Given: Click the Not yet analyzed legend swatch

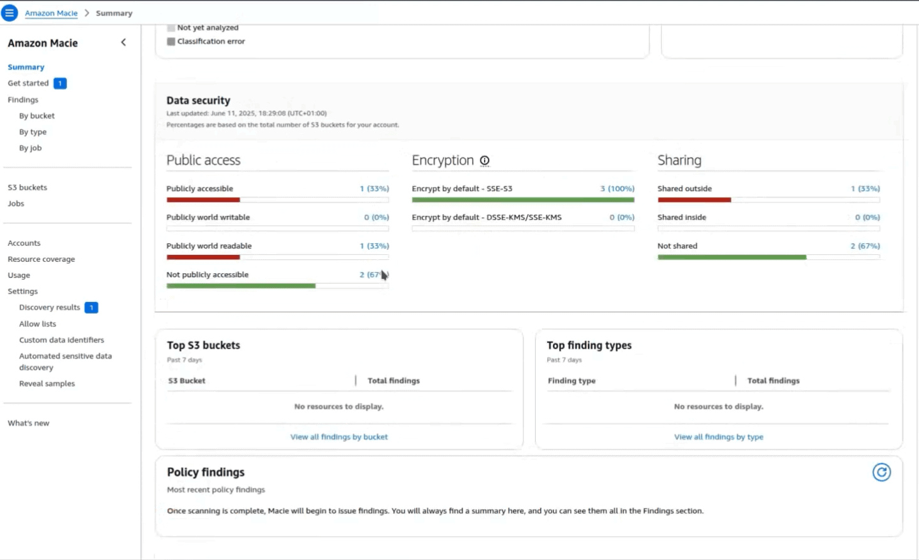Looking at the screenshot, I should (171, 28).
